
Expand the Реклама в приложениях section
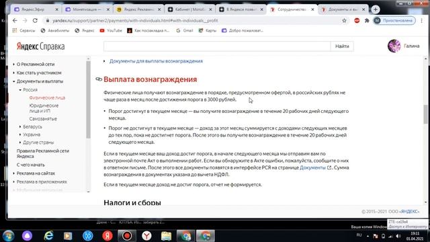pos(14,182)
